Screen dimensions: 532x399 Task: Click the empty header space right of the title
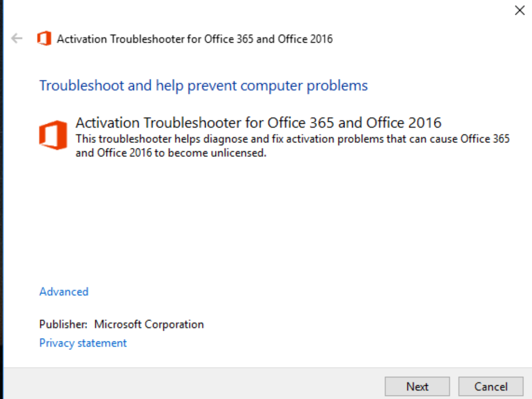tap(421, 39)
